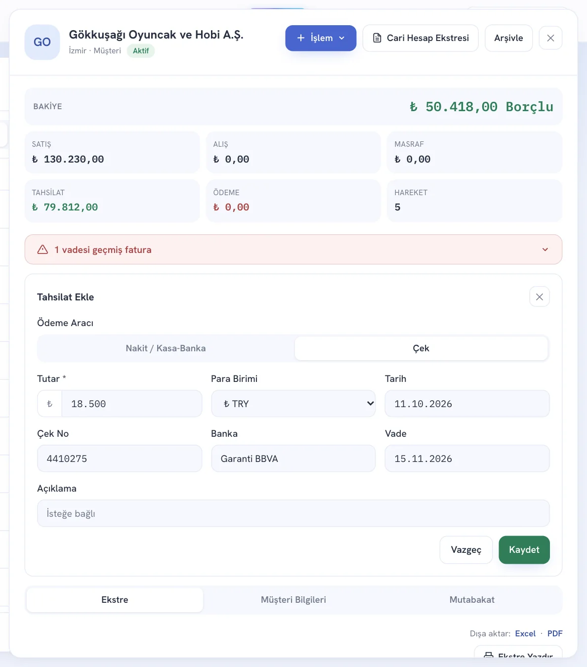587x667 pixels.
Task: Save the payment with Kaydet
Action: pos(524,550)
